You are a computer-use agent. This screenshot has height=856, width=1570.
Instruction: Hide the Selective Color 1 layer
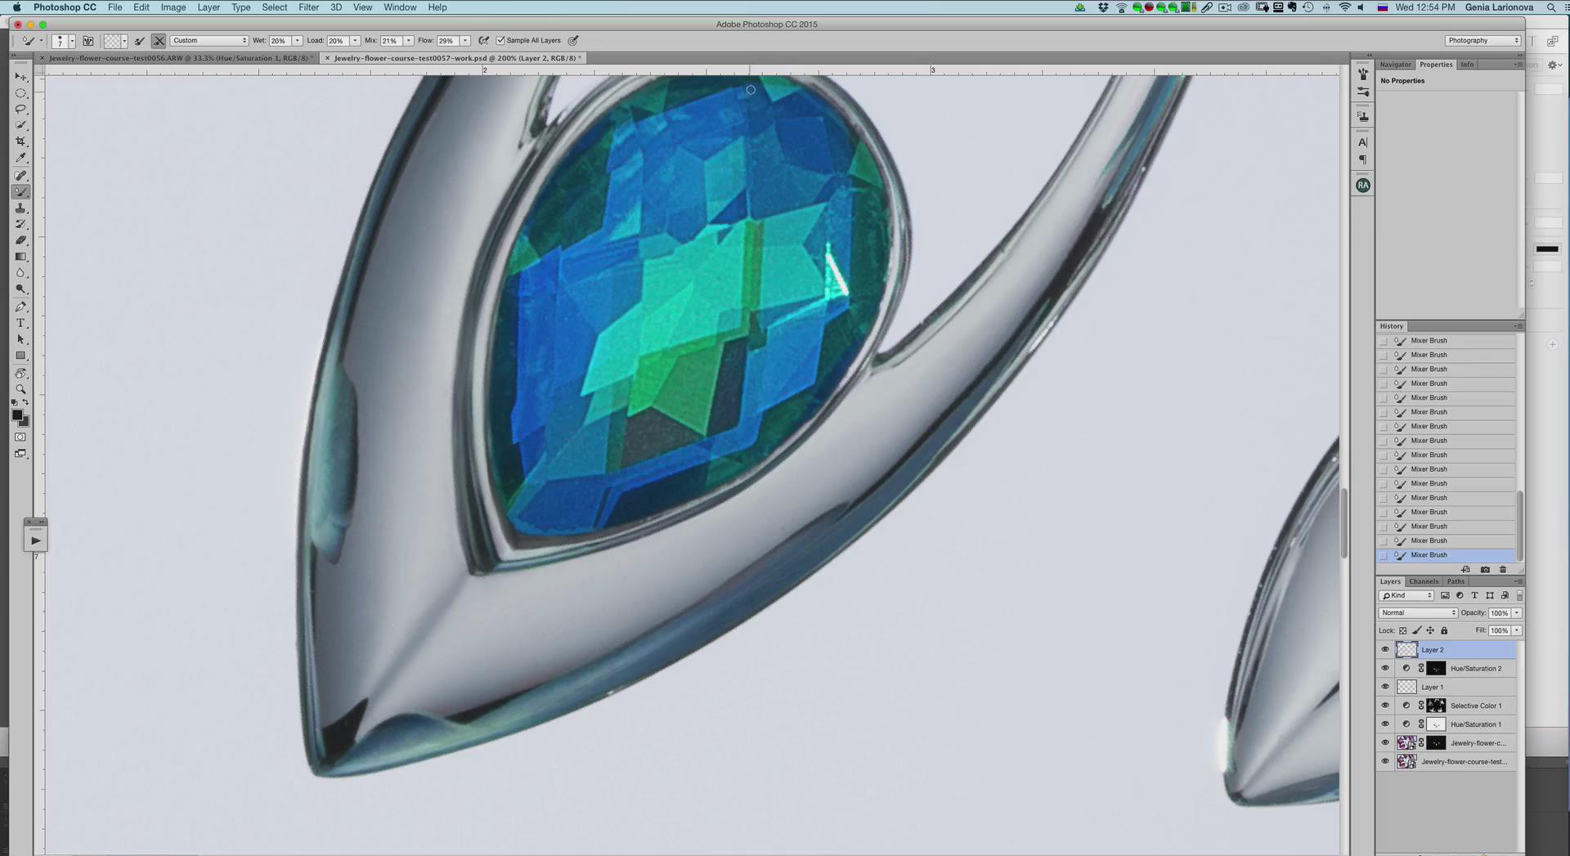[x=1384, y=706]
